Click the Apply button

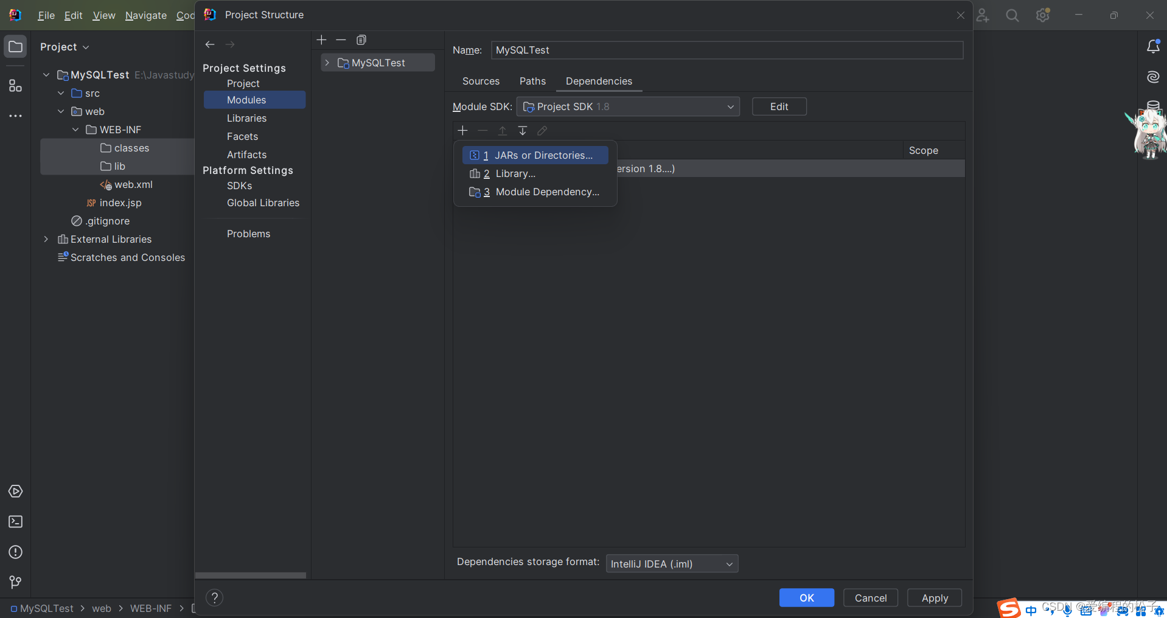935,598
